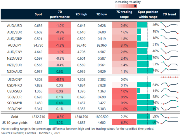Select the USD/HKD row label
The image size is (181, 136).
click(x=15, y=84)
